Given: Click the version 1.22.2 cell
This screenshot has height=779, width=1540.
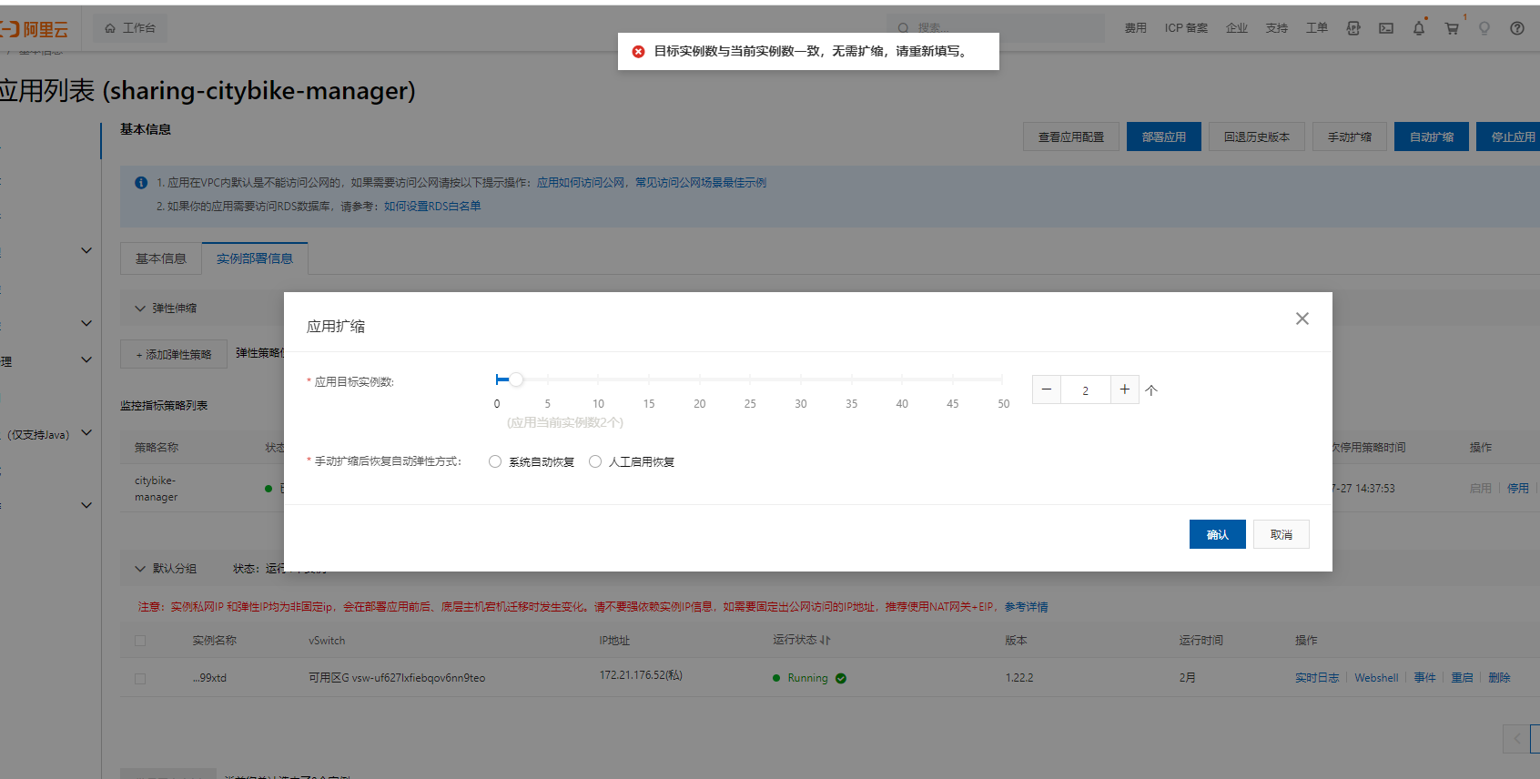Looking at the screenshot, I should tap(1019, 678).
